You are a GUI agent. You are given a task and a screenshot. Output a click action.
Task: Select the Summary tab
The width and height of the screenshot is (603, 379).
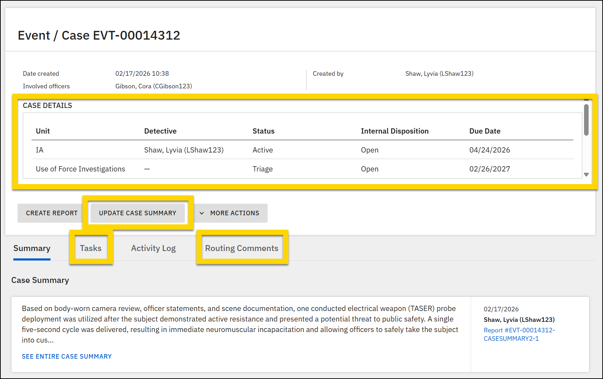[32, 248]
